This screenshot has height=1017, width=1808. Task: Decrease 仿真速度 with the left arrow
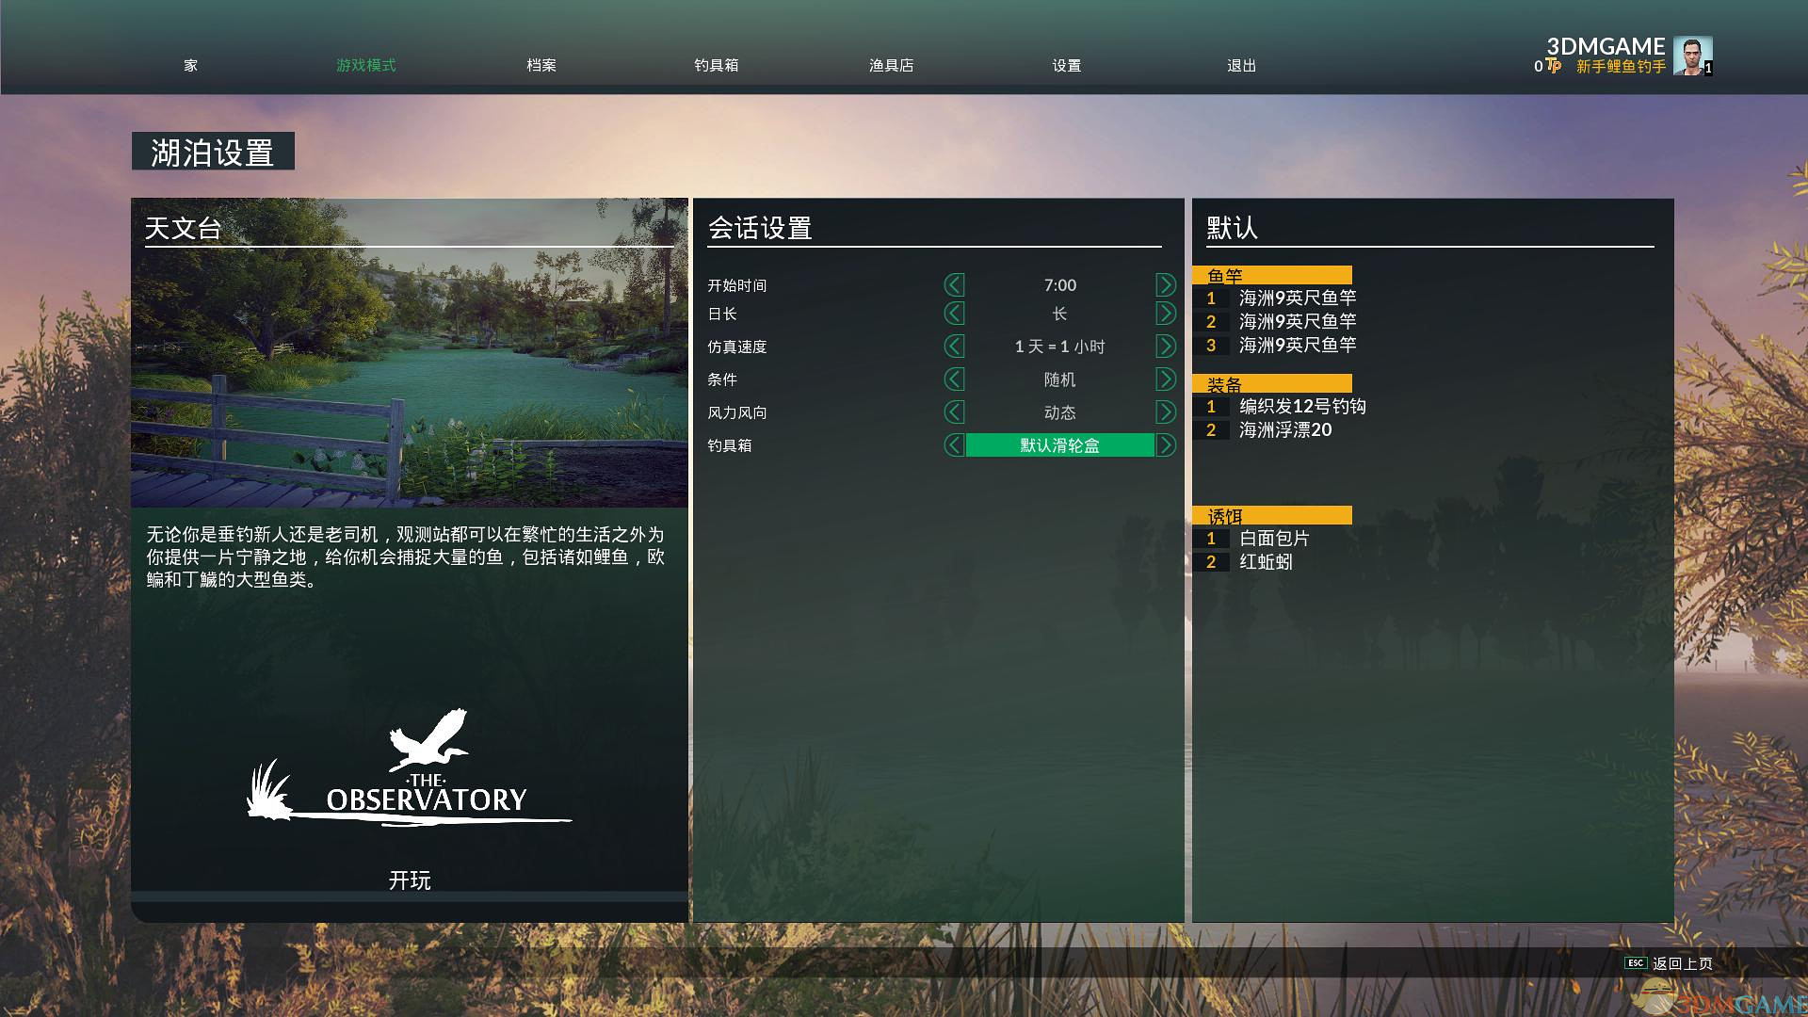pyautogui.click(x=954, y=347)
